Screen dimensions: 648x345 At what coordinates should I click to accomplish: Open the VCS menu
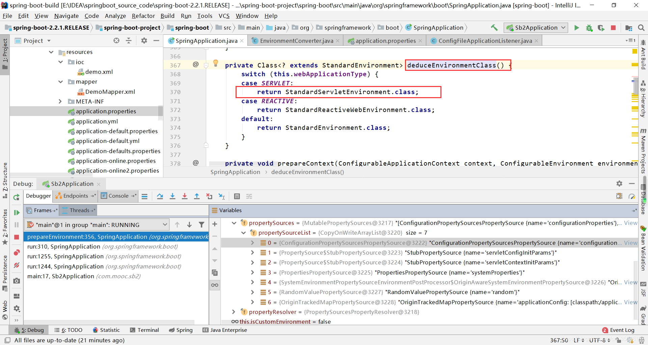coord(224,16)
